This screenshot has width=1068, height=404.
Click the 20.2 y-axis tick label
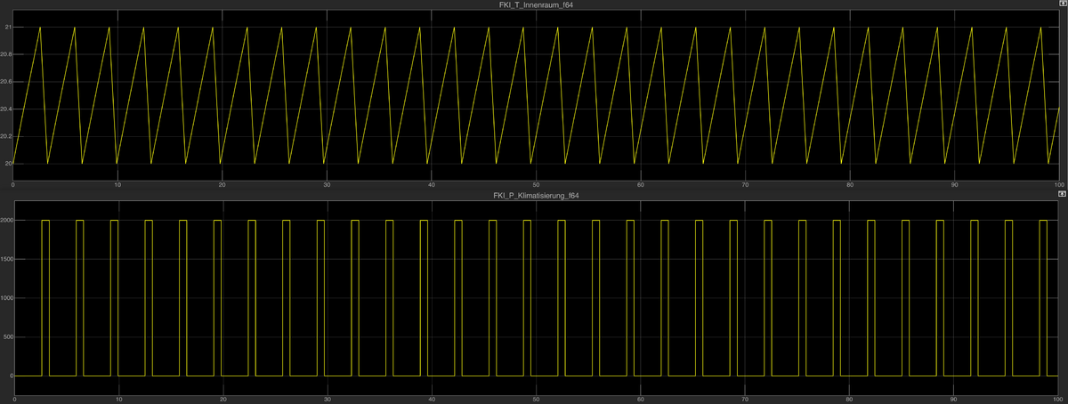click(6, 137)
